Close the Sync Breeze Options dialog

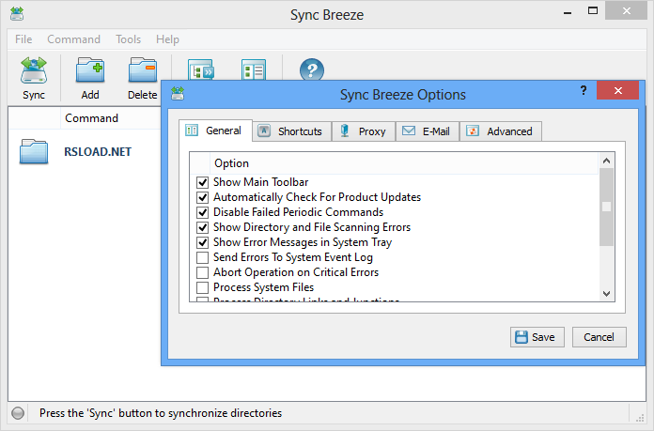[617, 90]
